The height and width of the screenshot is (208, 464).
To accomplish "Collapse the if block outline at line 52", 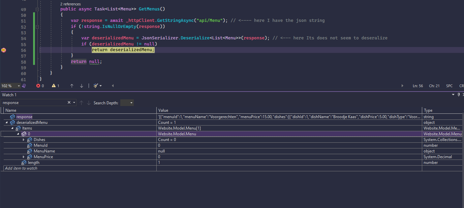I will tap(37, 27).
